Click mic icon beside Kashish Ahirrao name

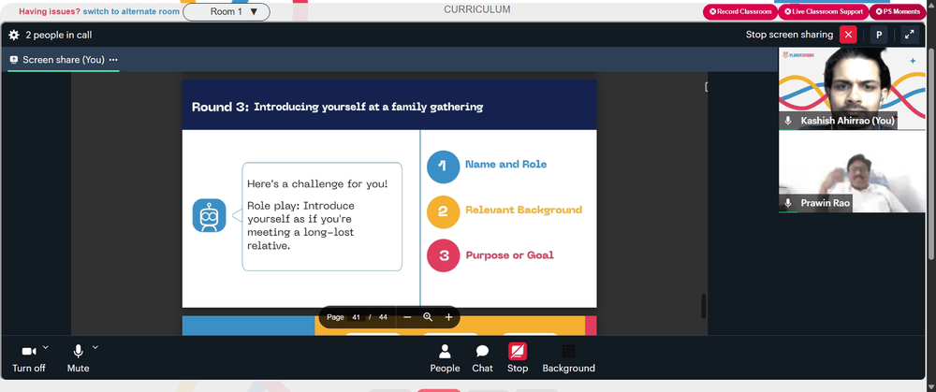point(788,121)
